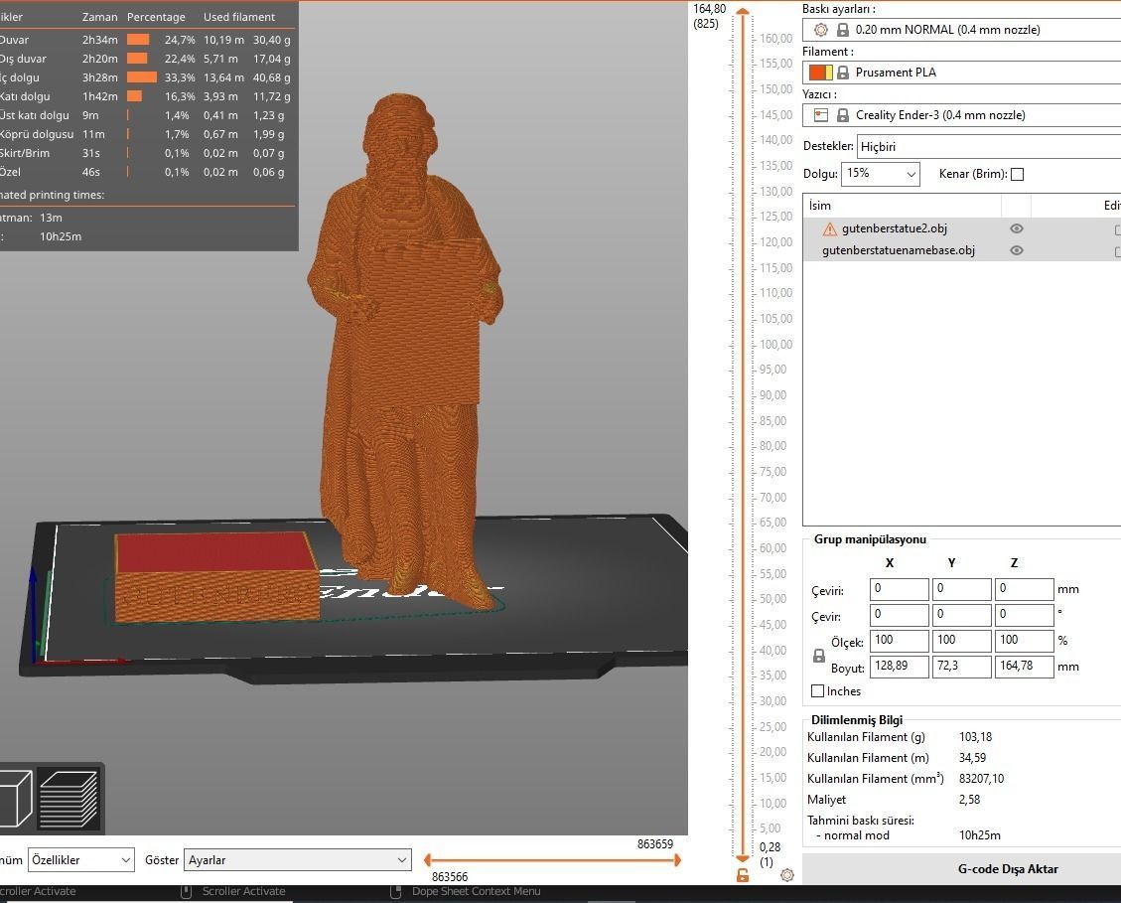Enable the Kenar (Brim) checkbox
The image size is (1121, 903).
pyautogui.click(x=1018, y=174)
